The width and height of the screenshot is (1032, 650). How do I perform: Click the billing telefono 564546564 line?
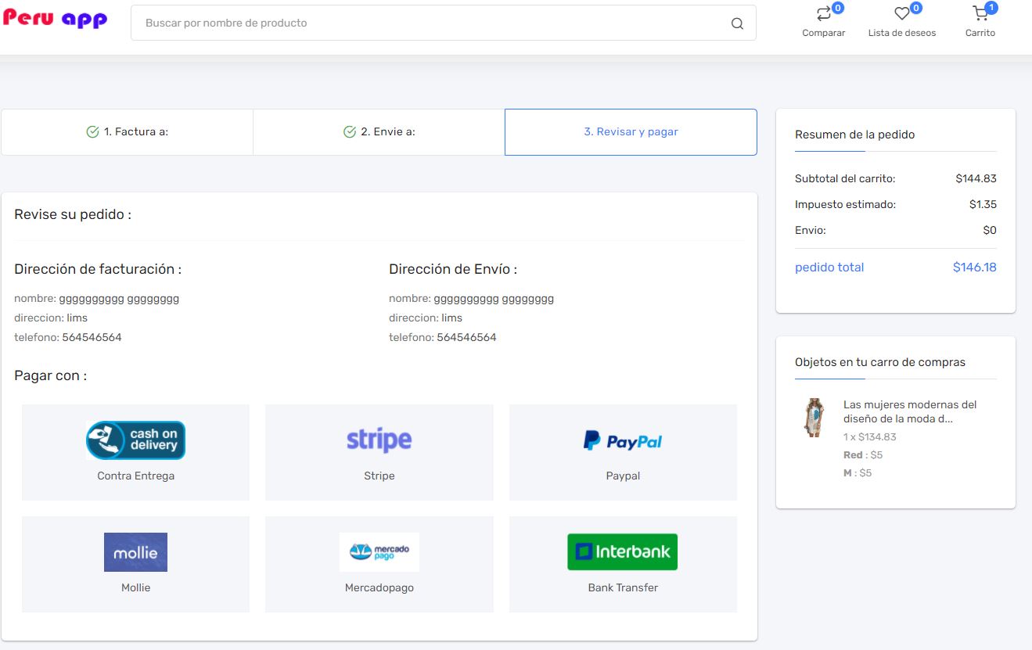(68, 338)
